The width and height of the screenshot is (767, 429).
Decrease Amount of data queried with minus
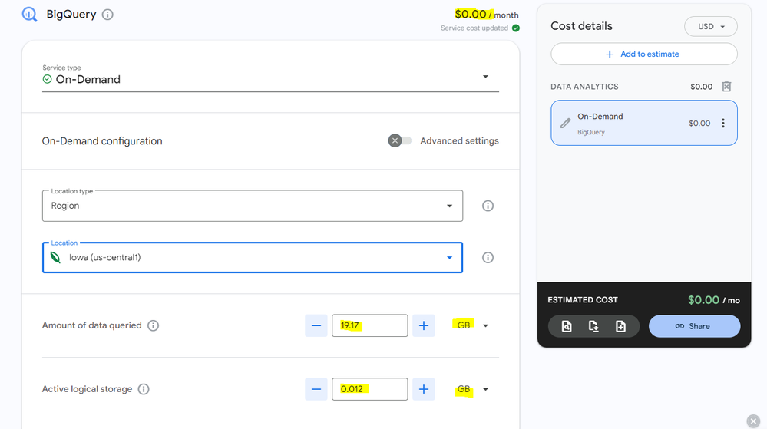coord(316,326)
